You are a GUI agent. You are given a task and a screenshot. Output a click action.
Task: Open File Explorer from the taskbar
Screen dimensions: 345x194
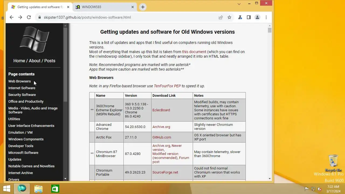click(39, 188)
